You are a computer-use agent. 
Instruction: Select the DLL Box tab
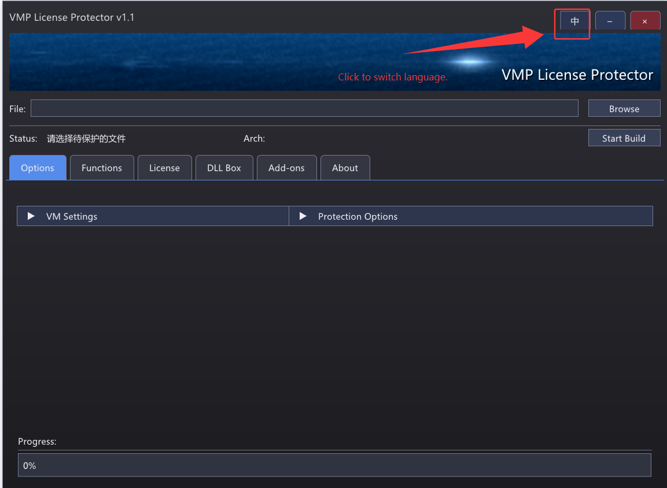tap(224, 168)
